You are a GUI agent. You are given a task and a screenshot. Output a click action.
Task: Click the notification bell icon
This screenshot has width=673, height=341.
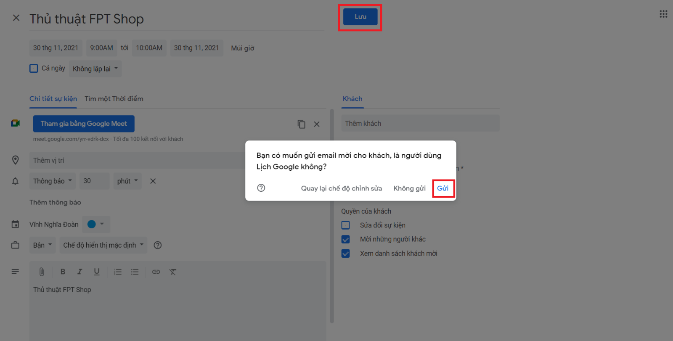(x=15, y=181)
